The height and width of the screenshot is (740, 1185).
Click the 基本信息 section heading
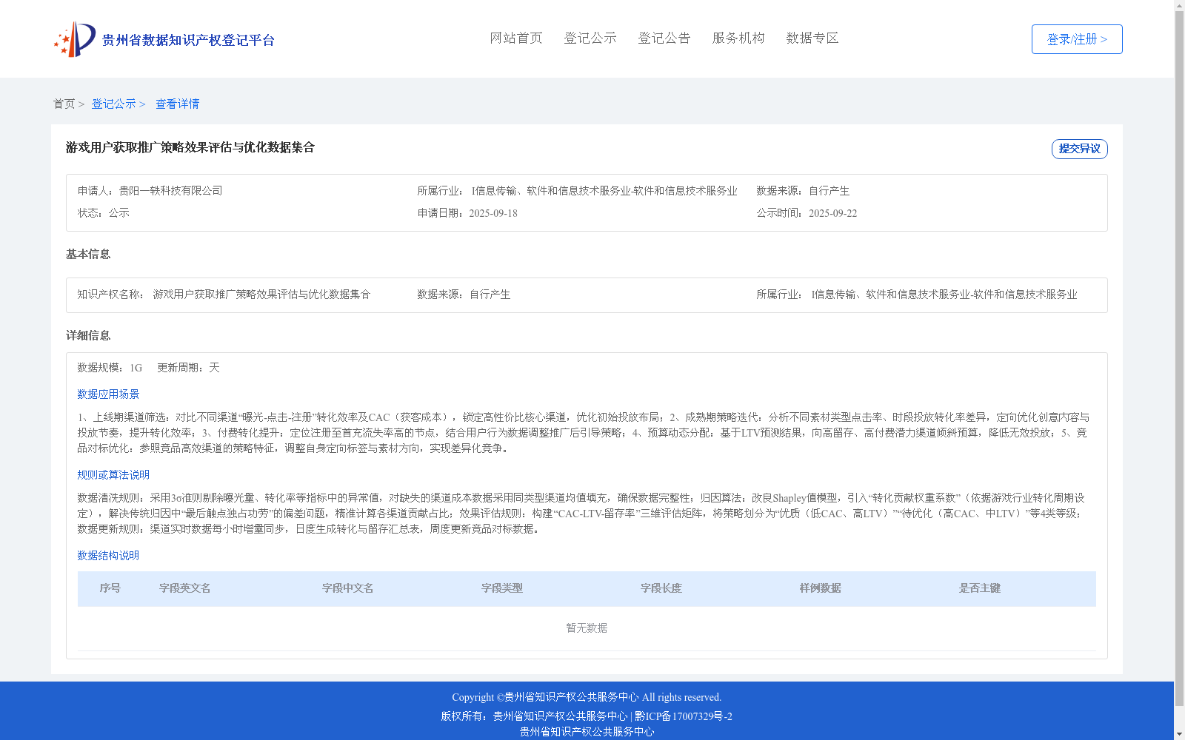pyautogui.click(x=88, y=254)
